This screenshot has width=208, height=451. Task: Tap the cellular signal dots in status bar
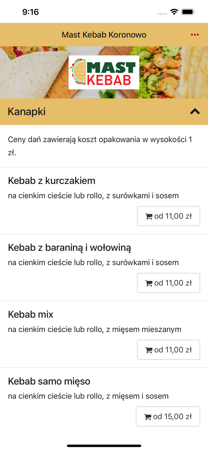pos(162,14)
